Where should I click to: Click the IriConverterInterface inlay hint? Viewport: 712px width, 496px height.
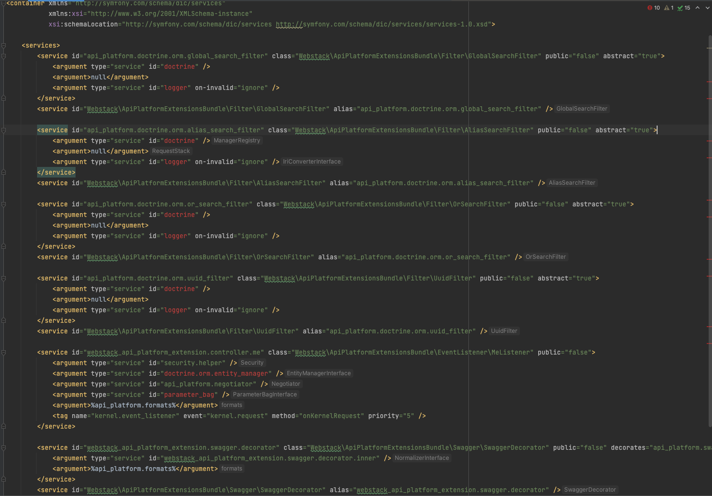click(311, 162)
